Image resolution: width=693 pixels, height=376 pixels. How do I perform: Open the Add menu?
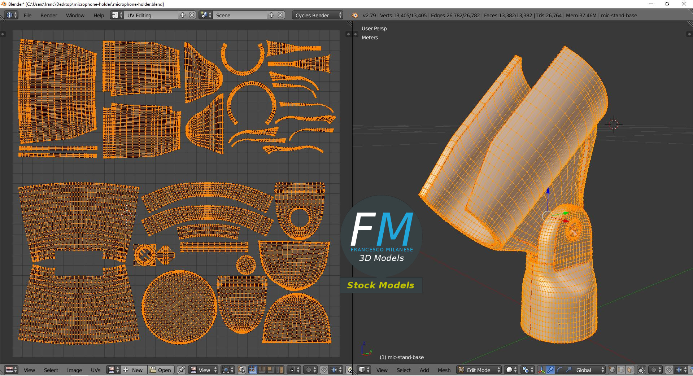[424, 370]
